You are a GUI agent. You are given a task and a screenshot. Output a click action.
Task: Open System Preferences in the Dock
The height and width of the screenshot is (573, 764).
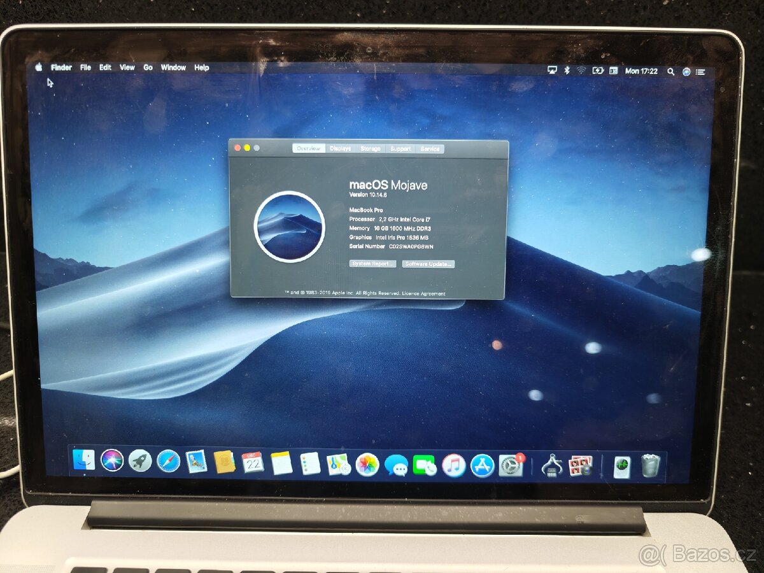[511, 465]
